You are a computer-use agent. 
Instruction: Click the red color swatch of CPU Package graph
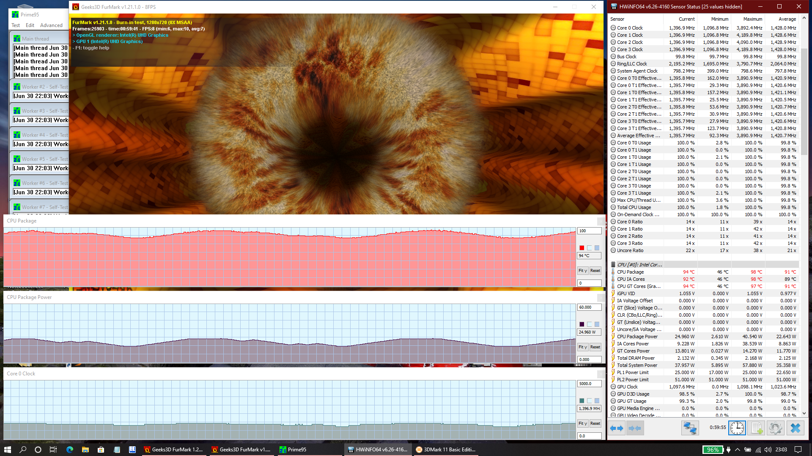pos(582,248)
